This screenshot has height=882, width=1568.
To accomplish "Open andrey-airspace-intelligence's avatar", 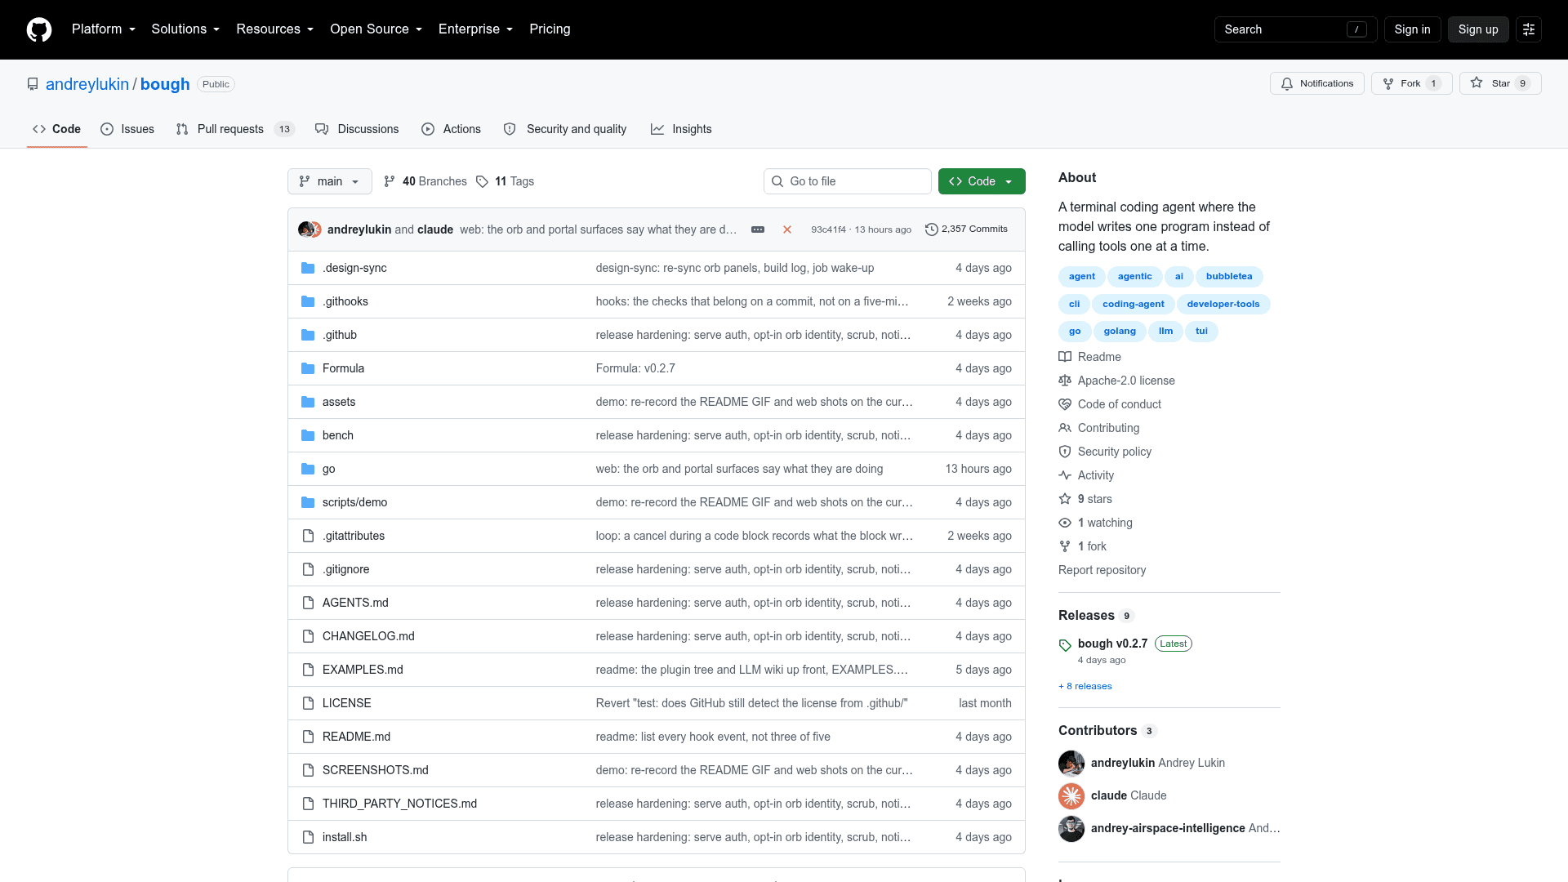I will (1071, 828).
